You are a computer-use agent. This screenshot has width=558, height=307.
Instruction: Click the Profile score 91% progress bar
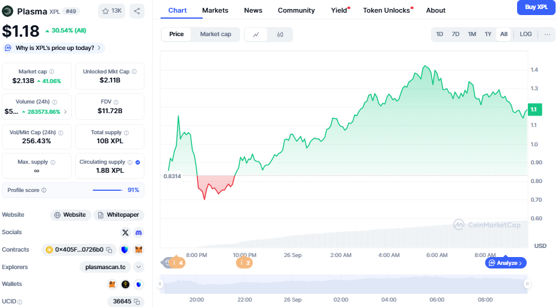108,190
